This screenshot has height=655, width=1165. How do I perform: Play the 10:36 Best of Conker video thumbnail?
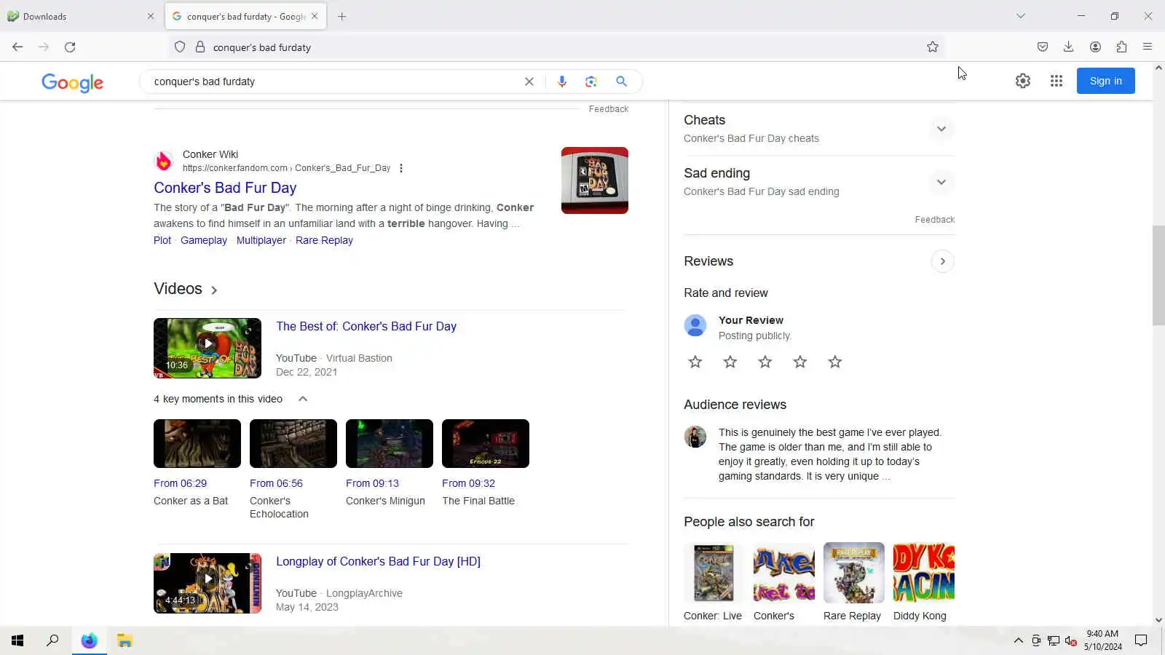click(208, 348)
